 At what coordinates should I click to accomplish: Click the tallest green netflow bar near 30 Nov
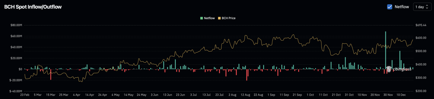pos(385,50)
